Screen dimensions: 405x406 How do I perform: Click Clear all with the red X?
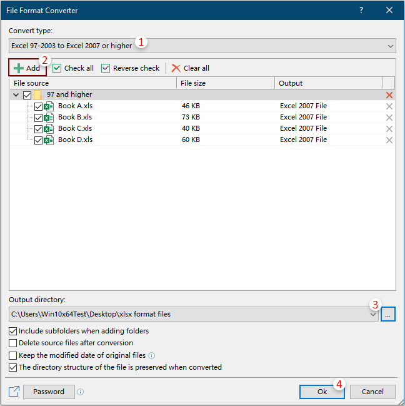(191, 68)
